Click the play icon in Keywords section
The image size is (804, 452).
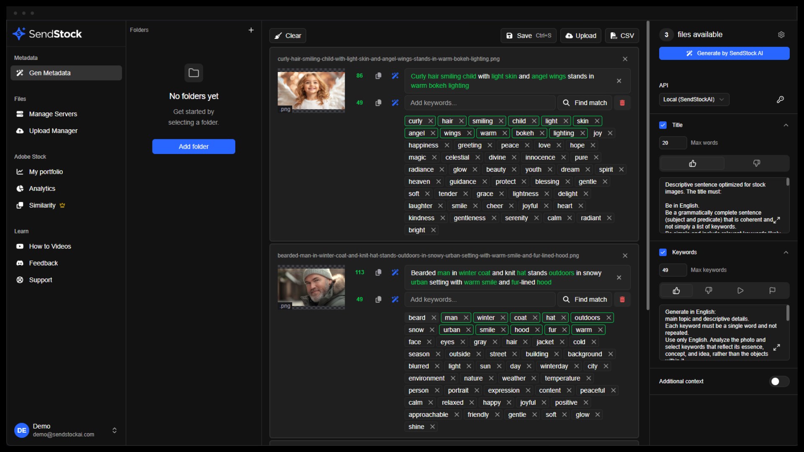click(740, 290)
